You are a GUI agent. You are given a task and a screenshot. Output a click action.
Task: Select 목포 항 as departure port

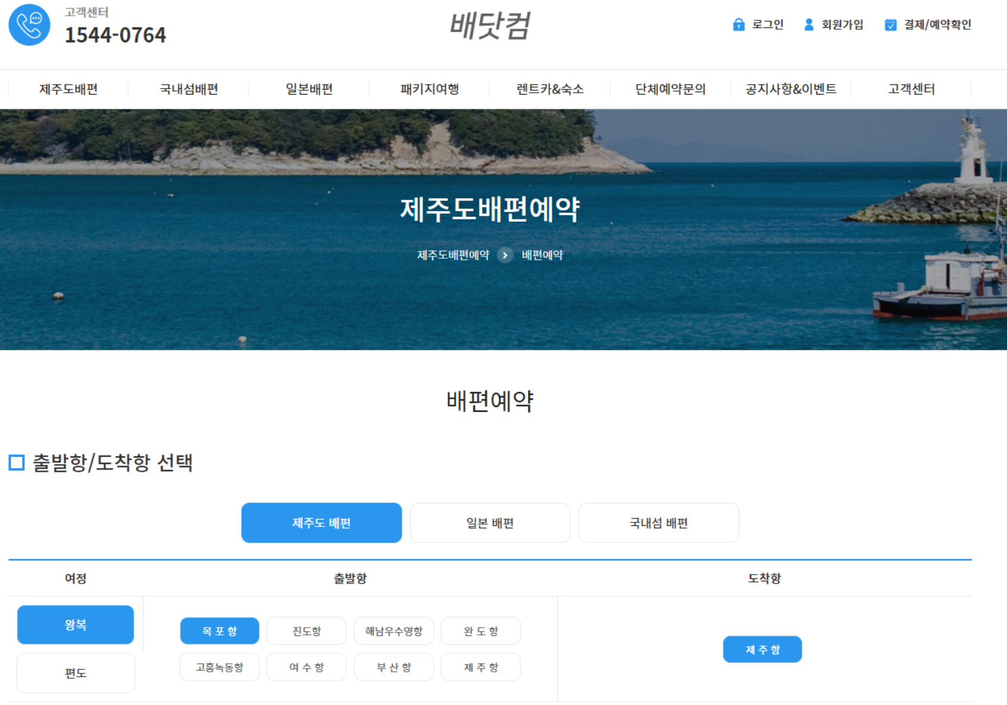click(219, 631)
